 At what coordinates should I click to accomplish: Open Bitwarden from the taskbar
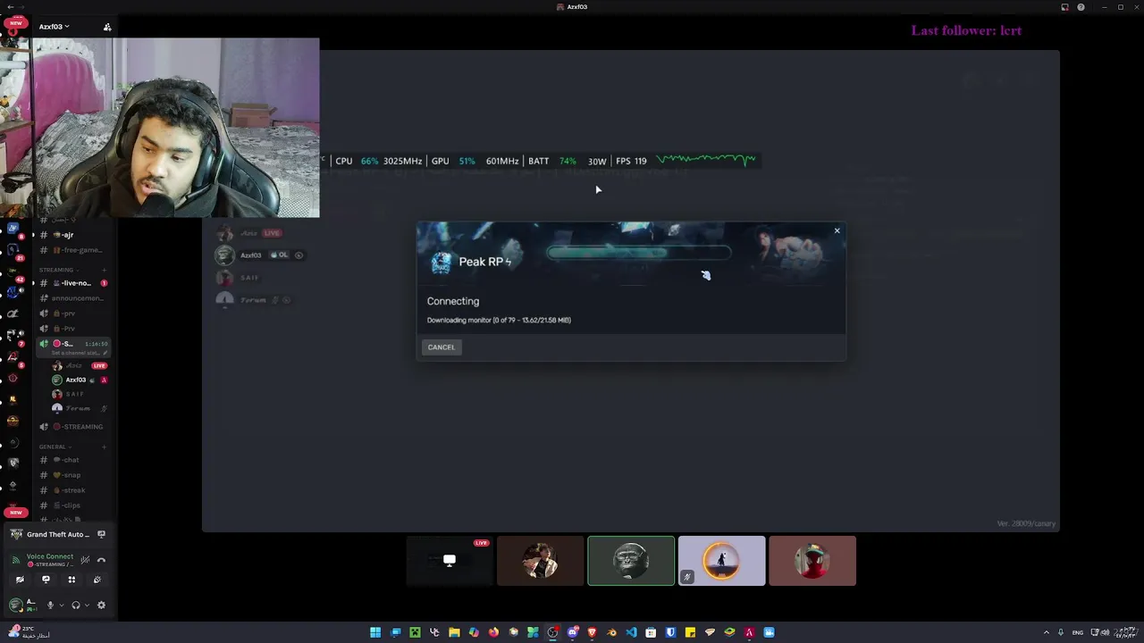(x=670, y=632)
